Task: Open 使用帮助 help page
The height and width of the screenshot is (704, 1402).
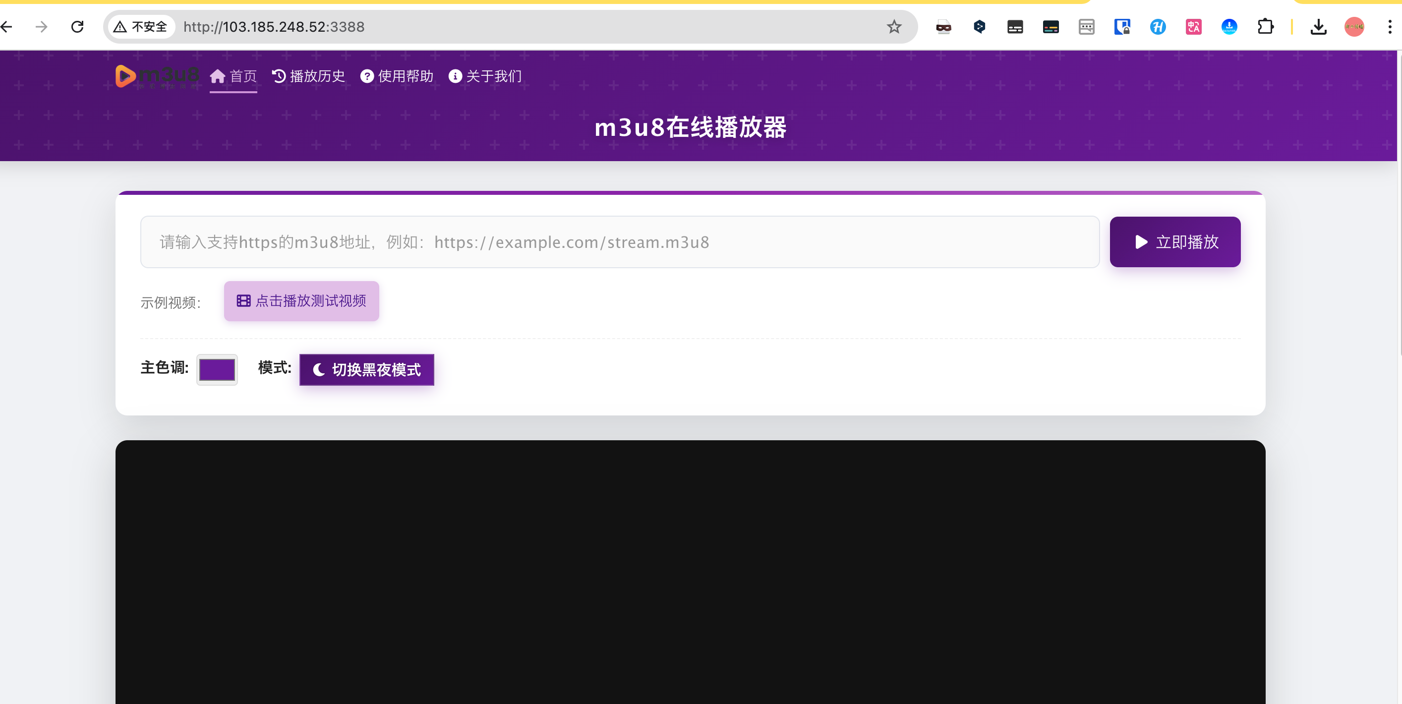Action: [397, 76]
